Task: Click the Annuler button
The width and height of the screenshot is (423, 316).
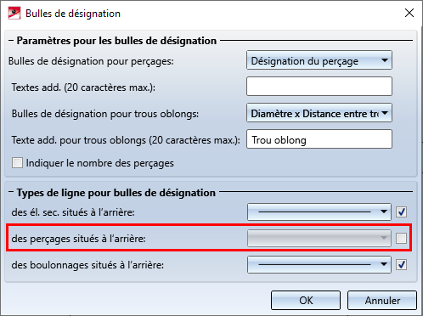Action: [x=382, y=300]
